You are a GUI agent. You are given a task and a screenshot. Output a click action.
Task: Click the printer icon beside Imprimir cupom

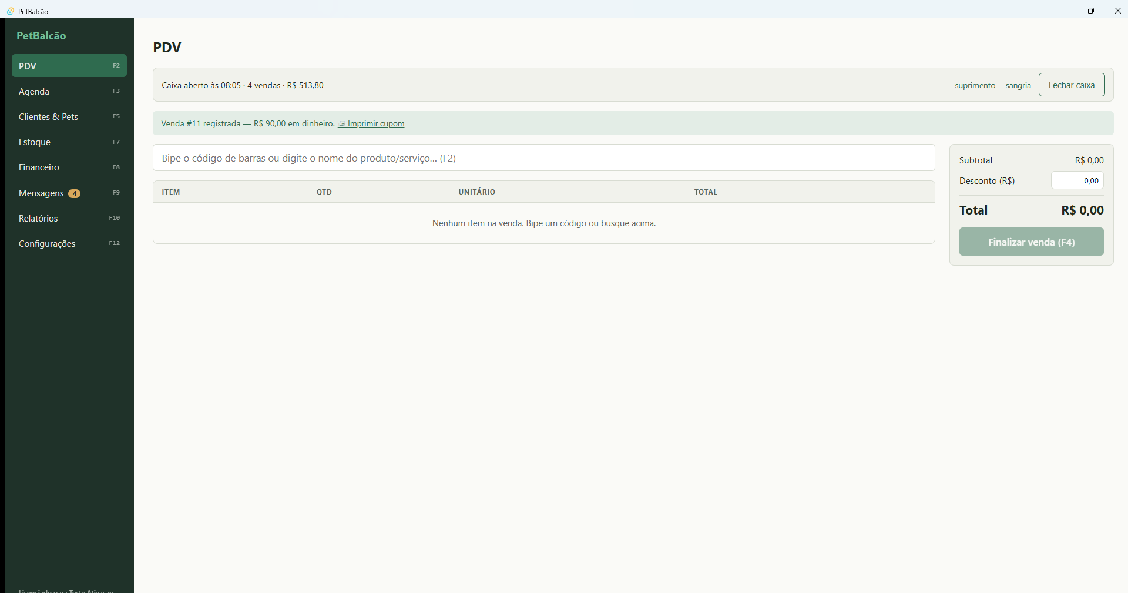coord(342,124)
